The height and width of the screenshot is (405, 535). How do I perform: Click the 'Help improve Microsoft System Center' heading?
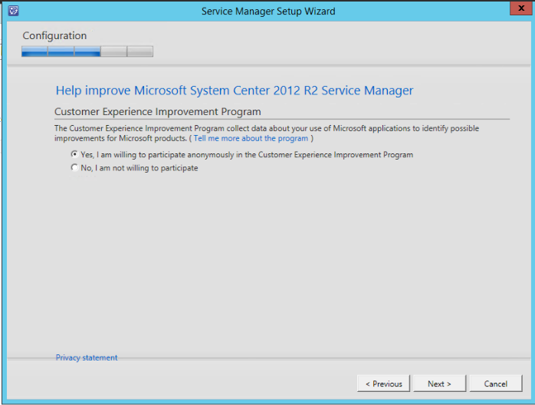pyautogui.click(x=235, y=91)
